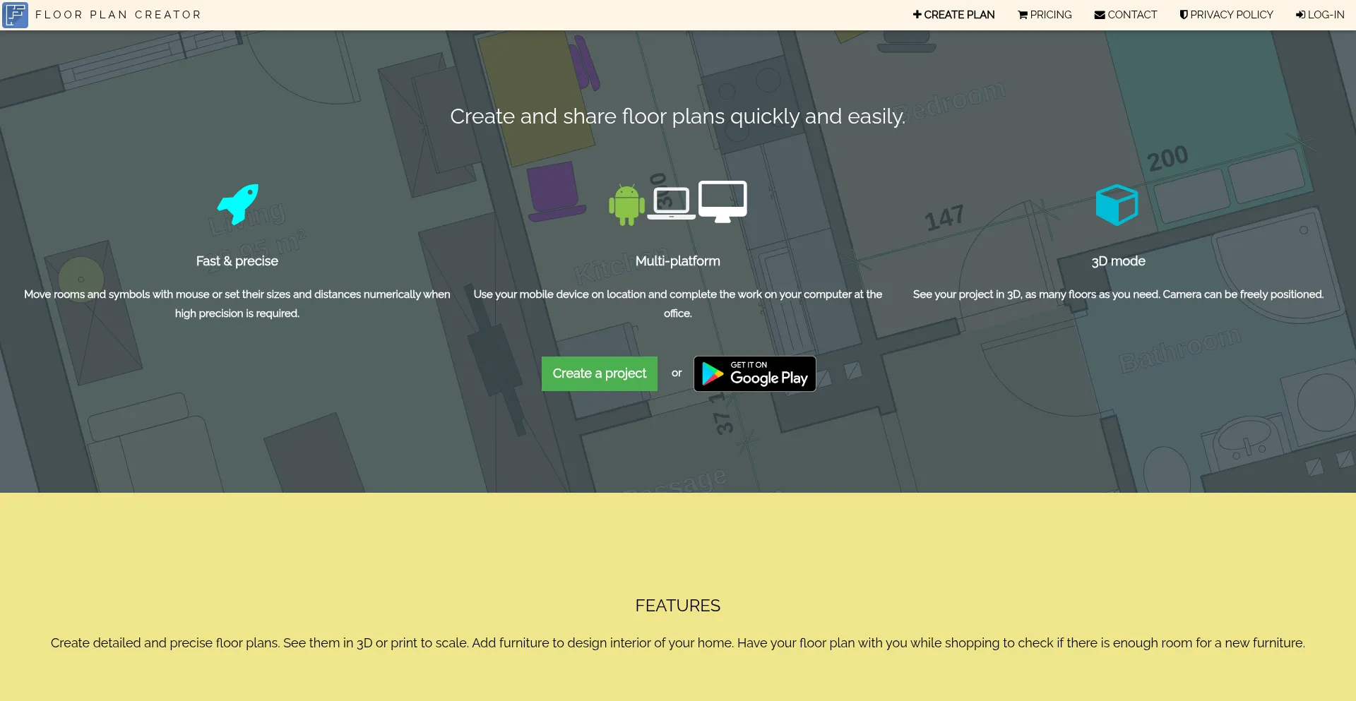Click the green Android robot icon
Screen dimensions: 1356x701
626,205
